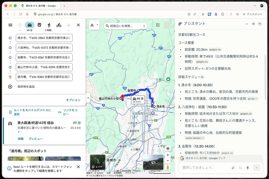Click the paperclip attach icon
The width and height of the screenshot is (269, 179).
click(x=233, y=168)
